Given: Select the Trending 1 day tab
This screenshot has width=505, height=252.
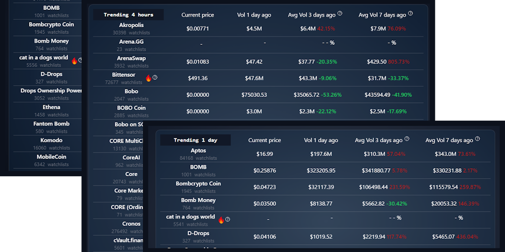Looking at the screenshot, I should (195, 140).
